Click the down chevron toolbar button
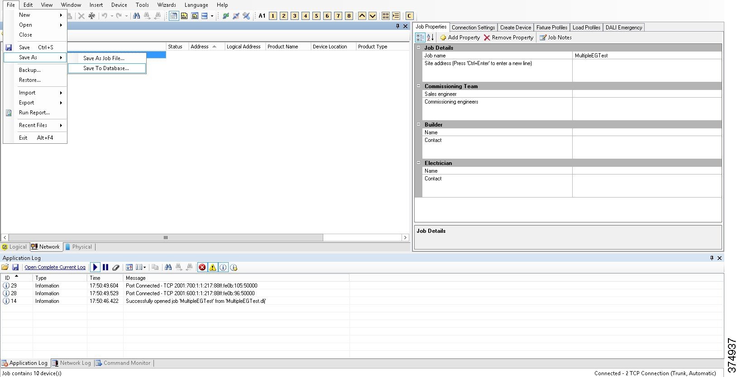The height and width of the screenshot is (377, 737). [x=373, y=16]
